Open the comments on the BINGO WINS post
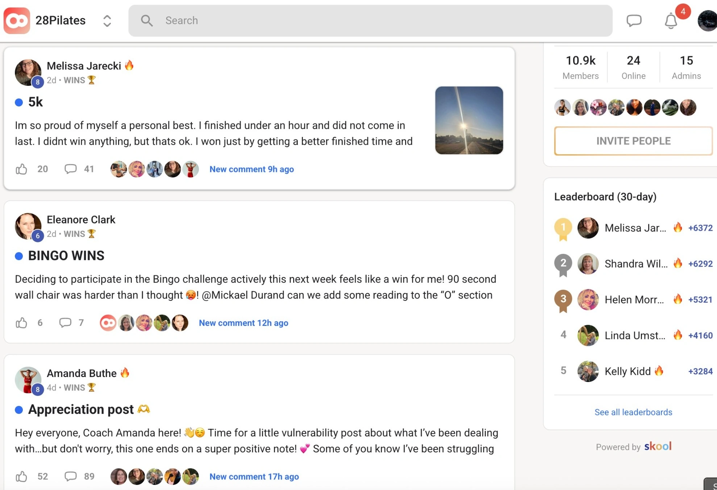 (65, 323)
